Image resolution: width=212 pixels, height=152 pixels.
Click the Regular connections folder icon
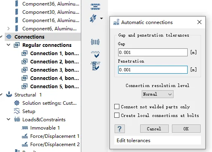(17, 45)
